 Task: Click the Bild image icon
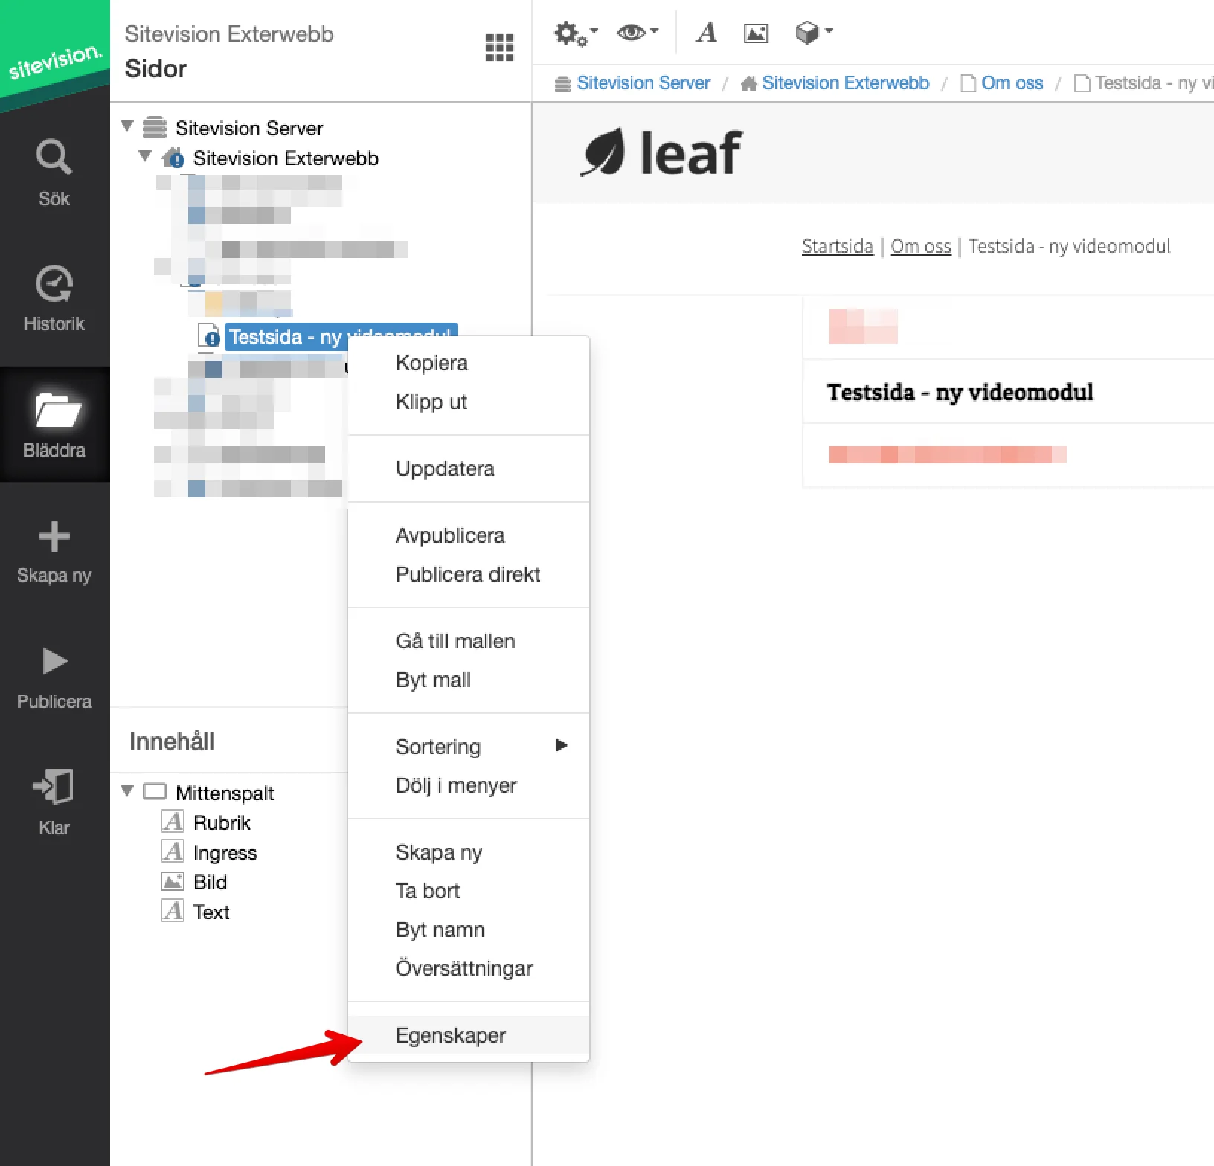(x=173, y=881)
